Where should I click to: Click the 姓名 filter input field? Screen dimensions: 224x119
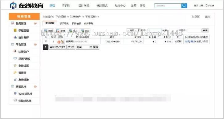pyautogui.click(x=173, y=30)
